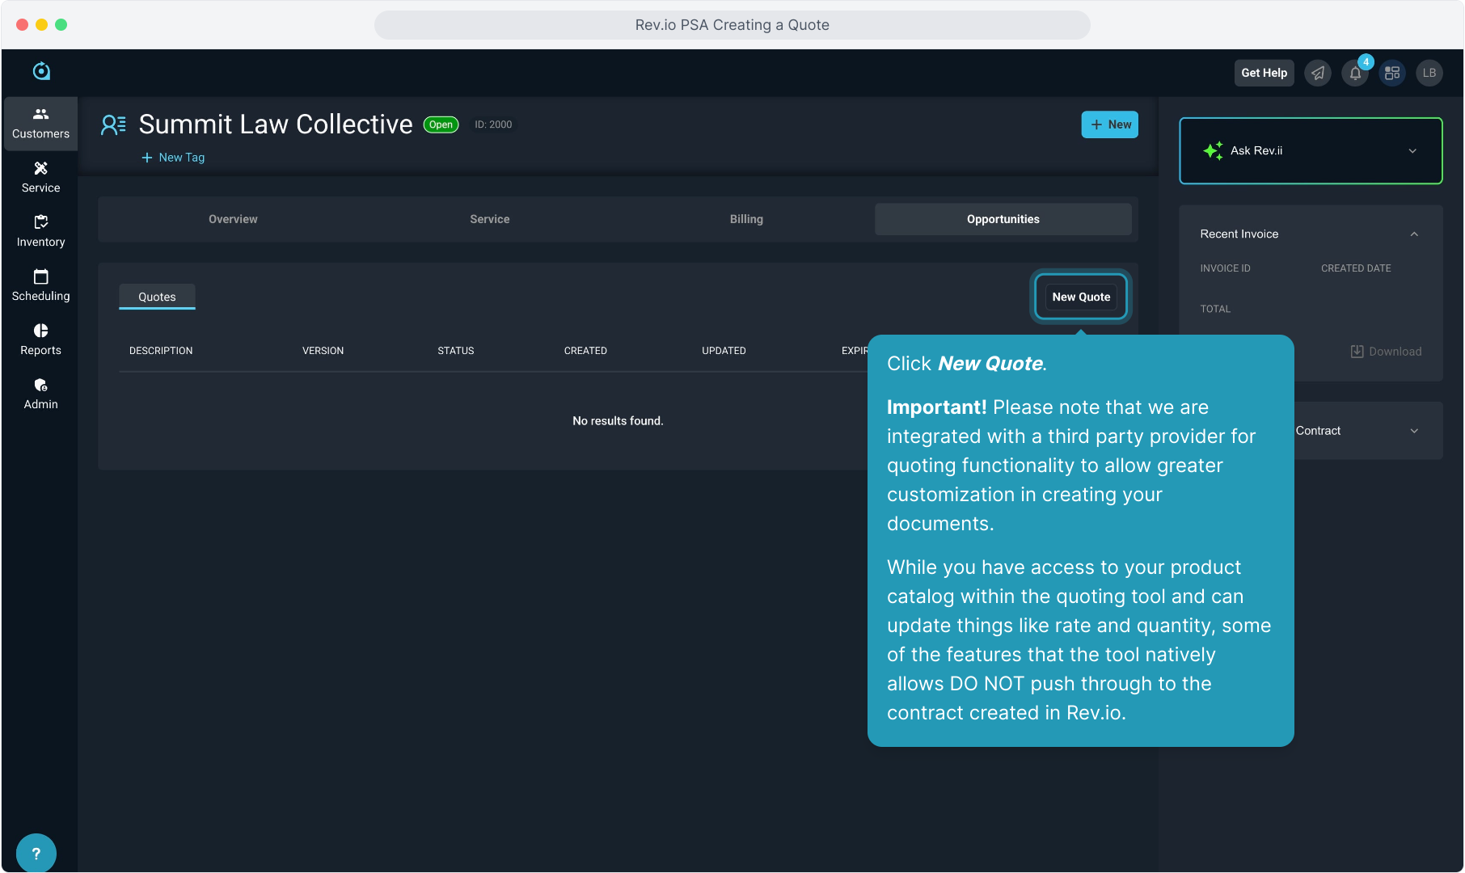Click the INVOICE ID label
Screen dimensions: 1465x873
pos(1225,268)
